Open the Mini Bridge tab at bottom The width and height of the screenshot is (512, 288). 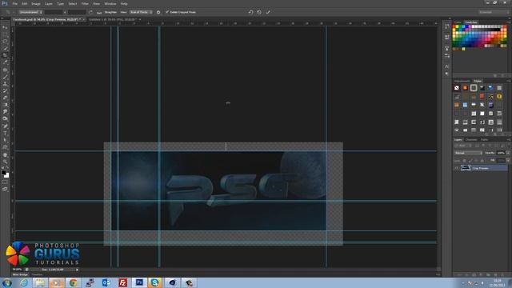point(20,274)
